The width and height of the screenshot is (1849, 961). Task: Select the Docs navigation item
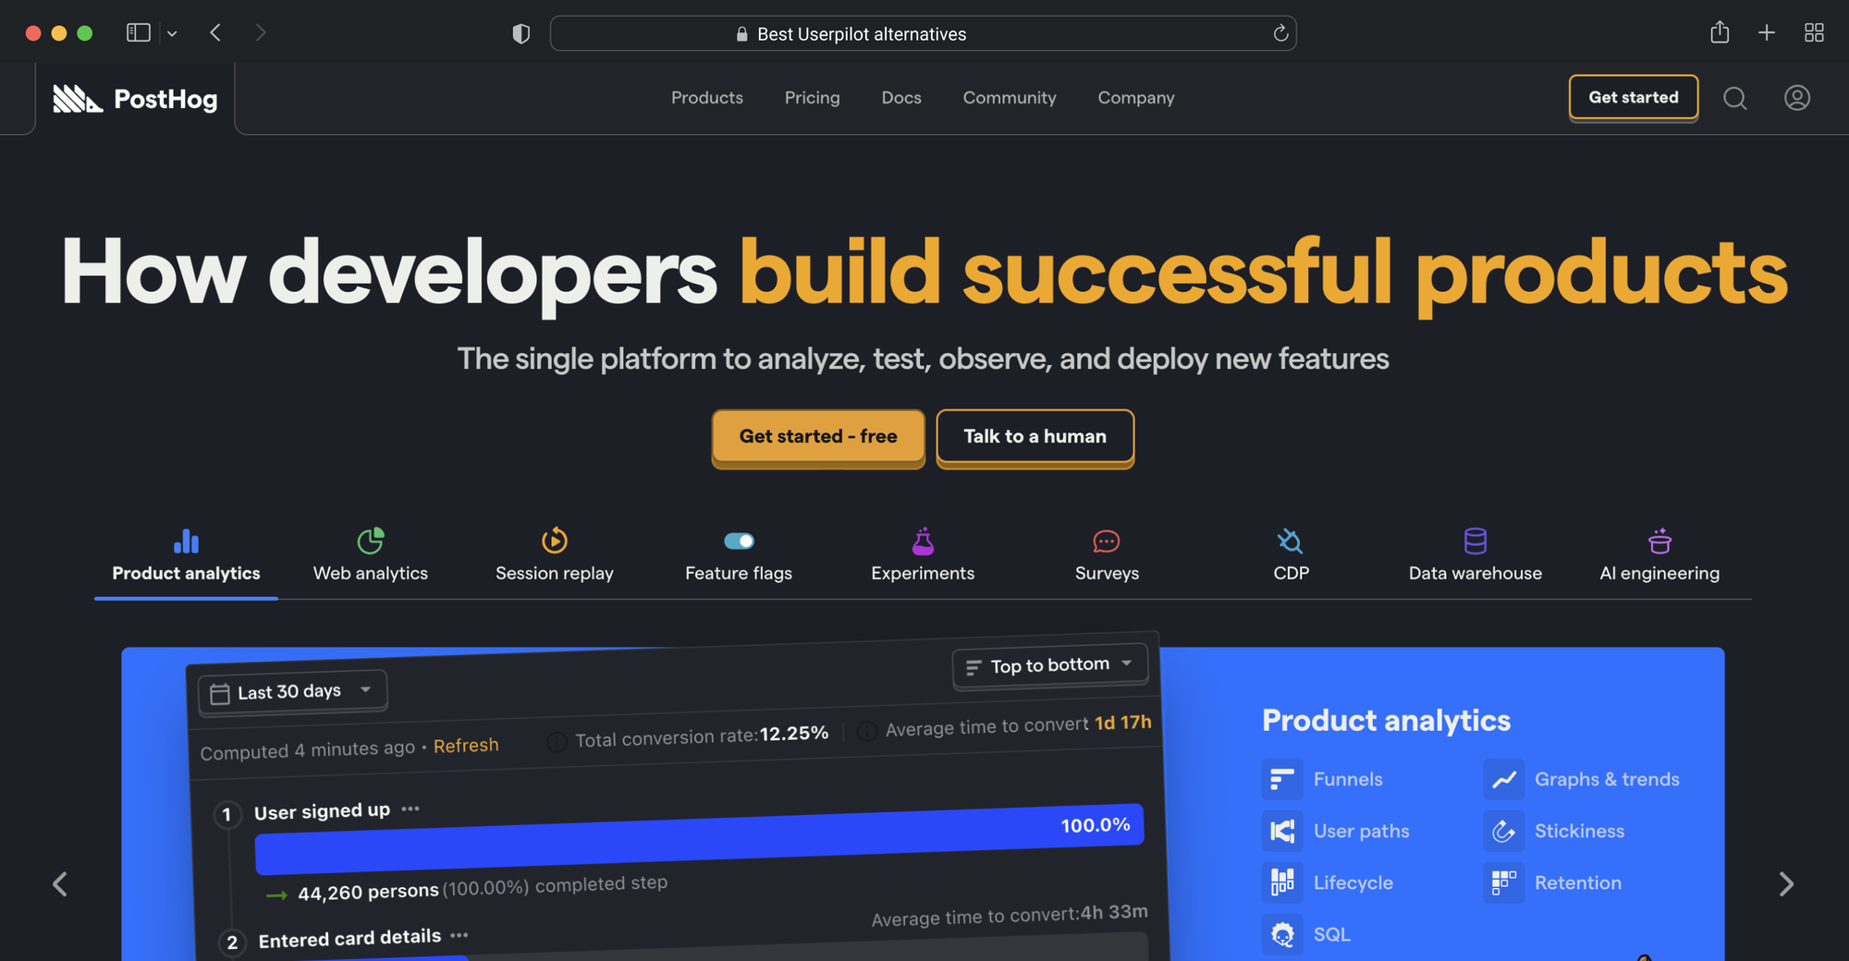900,98
